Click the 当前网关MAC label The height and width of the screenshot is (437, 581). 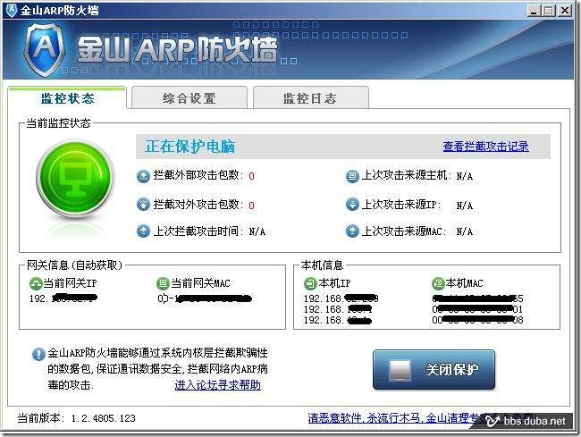(200, 283)
